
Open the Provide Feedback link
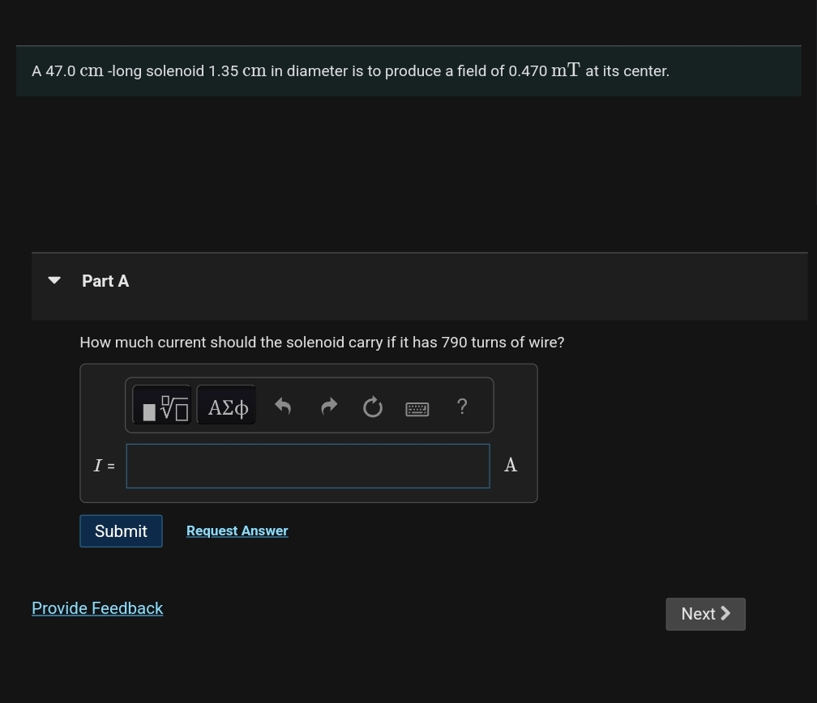point(97,608)
